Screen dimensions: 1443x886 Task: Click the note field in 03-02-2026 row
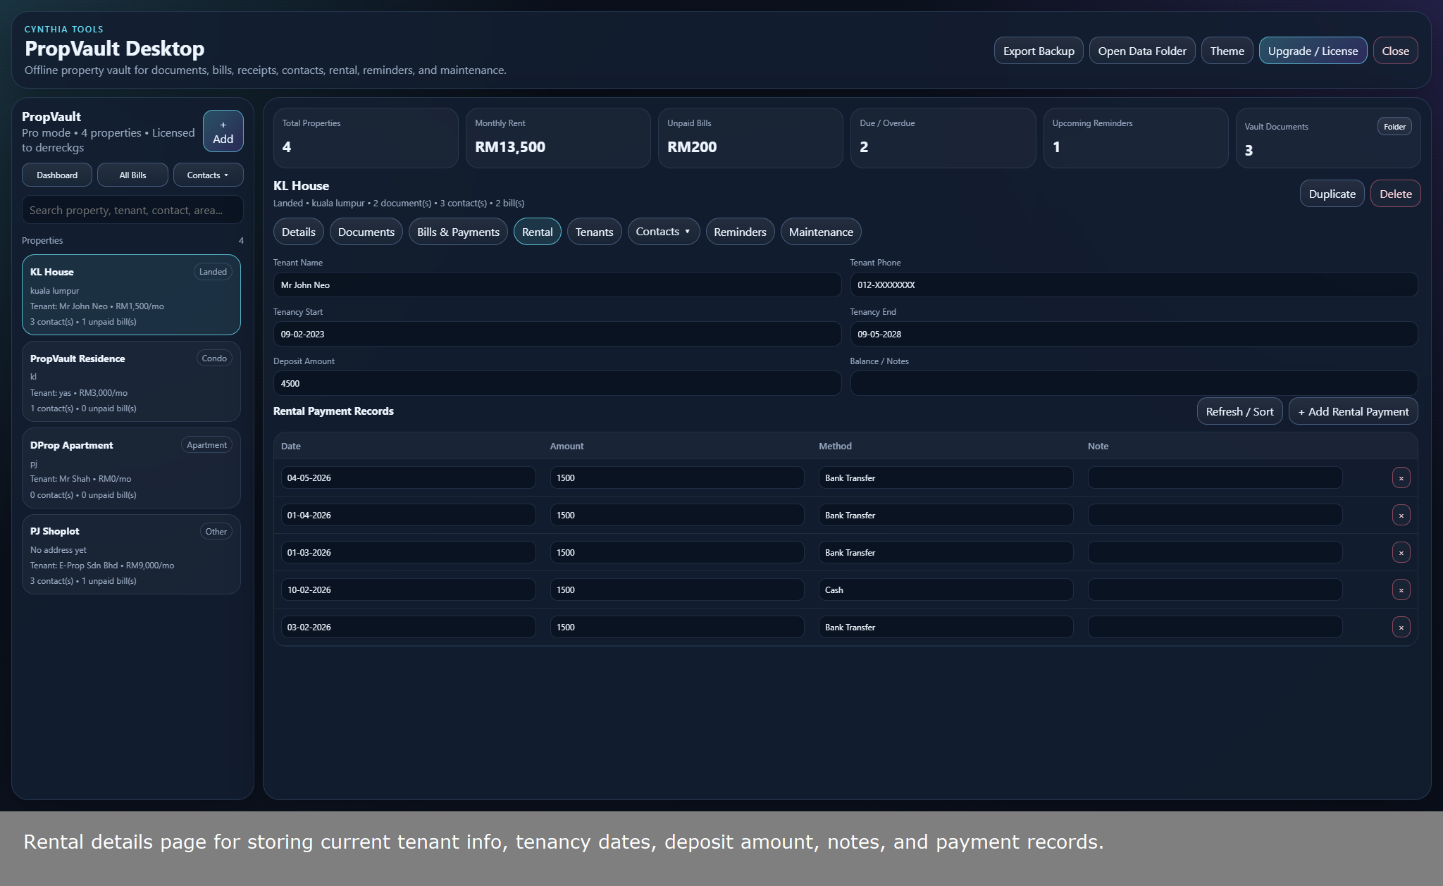coord(1215,627)
